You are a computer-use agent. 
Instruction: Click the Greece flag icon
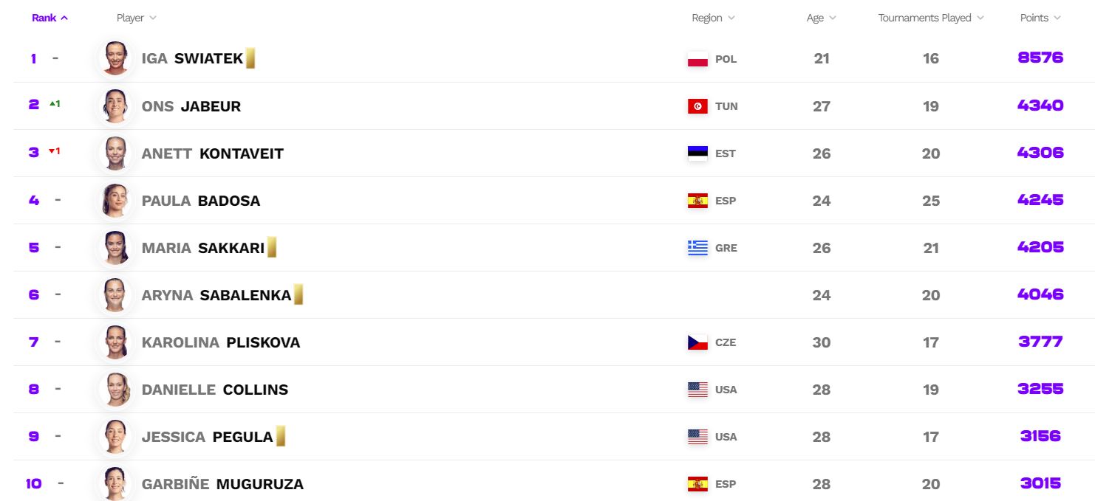[x=697, y=248]
